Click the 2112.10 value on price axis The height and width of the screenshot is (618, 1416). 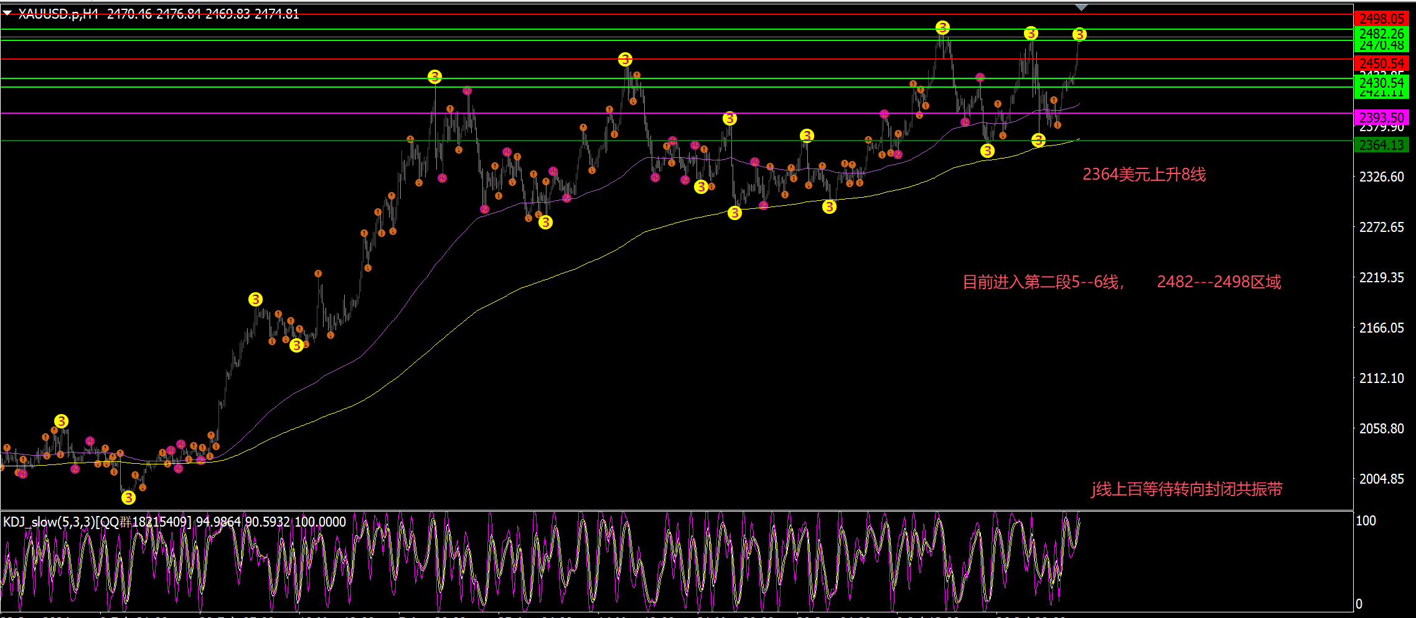pyautogui.click(x=1381, y=378)
